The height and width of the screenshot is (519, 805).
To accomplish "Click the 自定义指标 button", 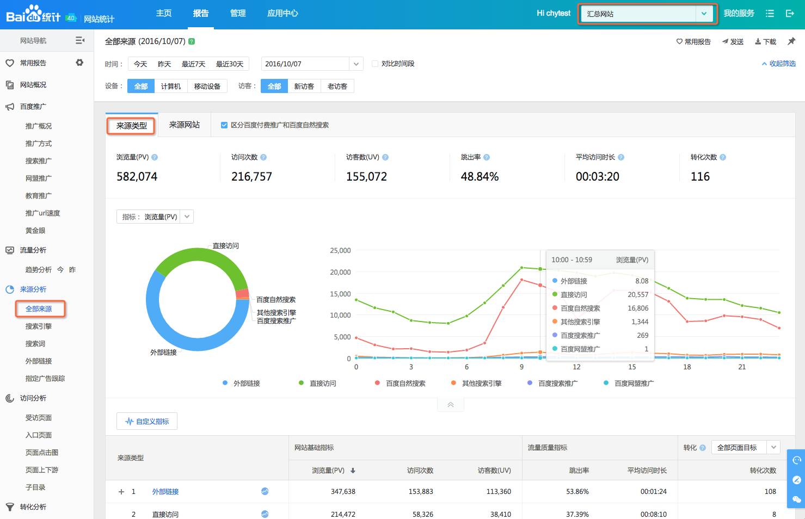I will pyautogui.click(x=147, y=422).
